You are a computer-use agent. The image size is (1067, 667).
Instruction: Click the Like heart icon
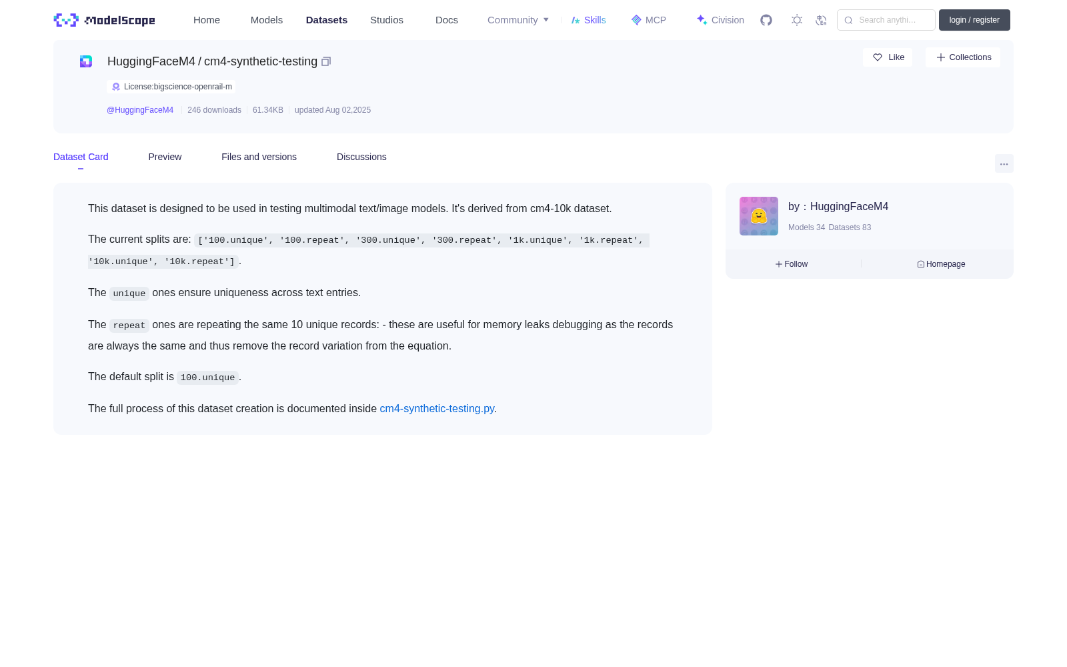point(878,57)
